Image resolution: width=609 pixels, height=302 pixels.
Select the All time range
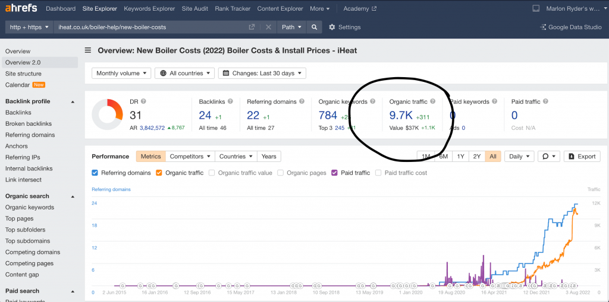coord(493,156)
